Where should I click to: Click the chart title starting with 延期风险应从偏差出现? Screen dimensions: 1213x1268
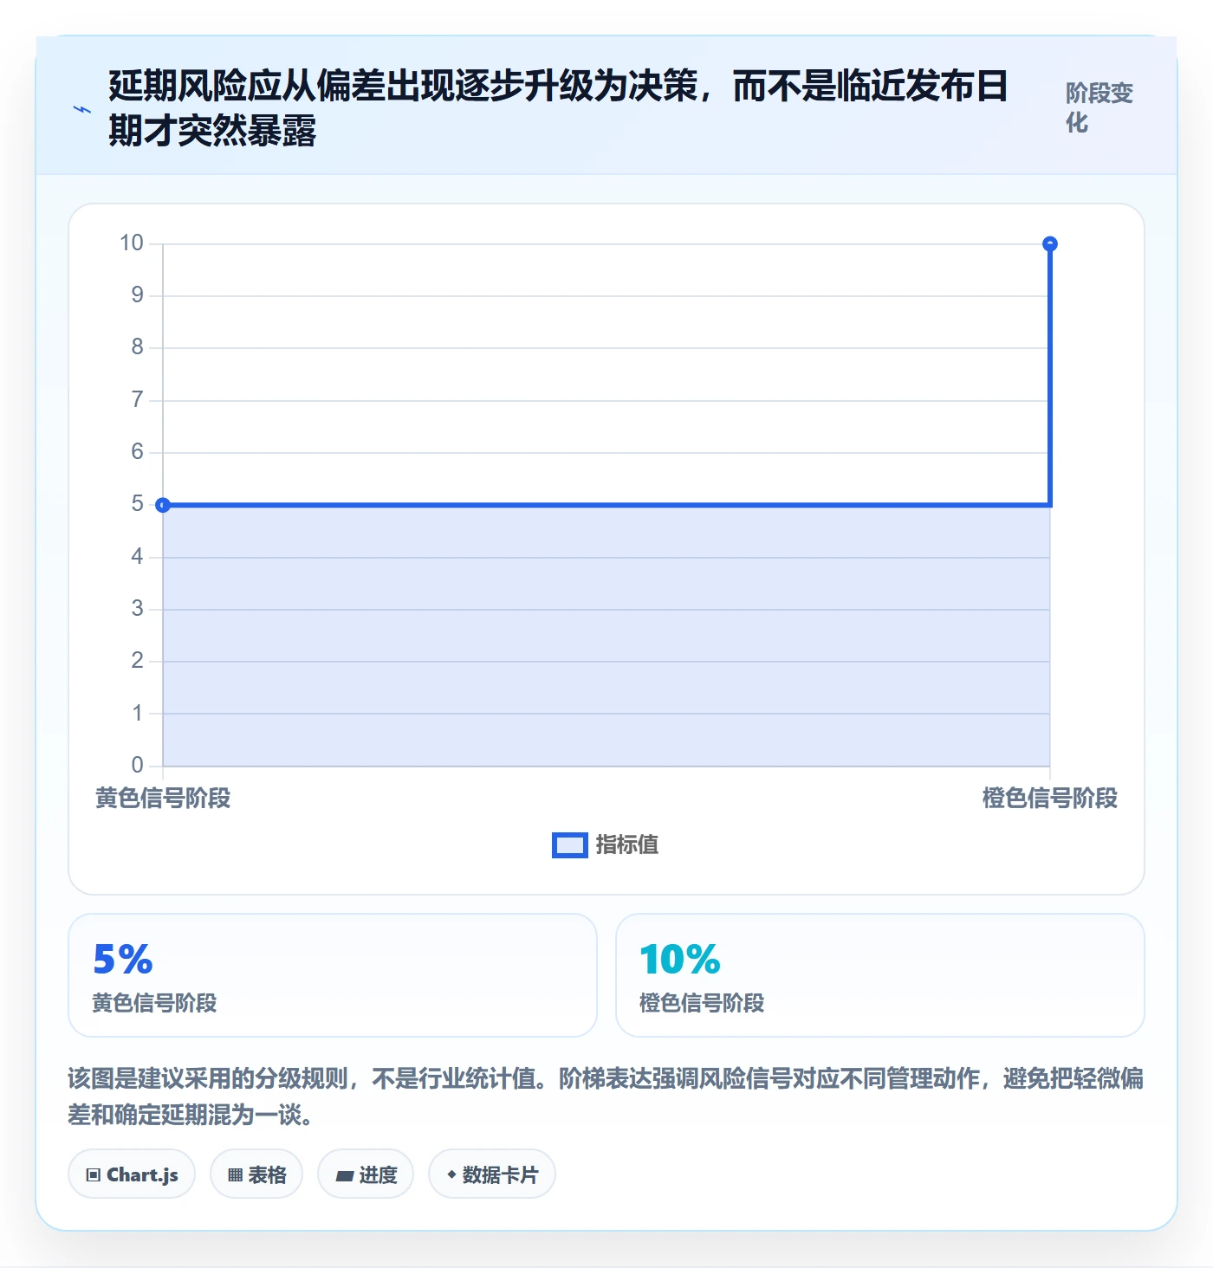pos(559,108)
